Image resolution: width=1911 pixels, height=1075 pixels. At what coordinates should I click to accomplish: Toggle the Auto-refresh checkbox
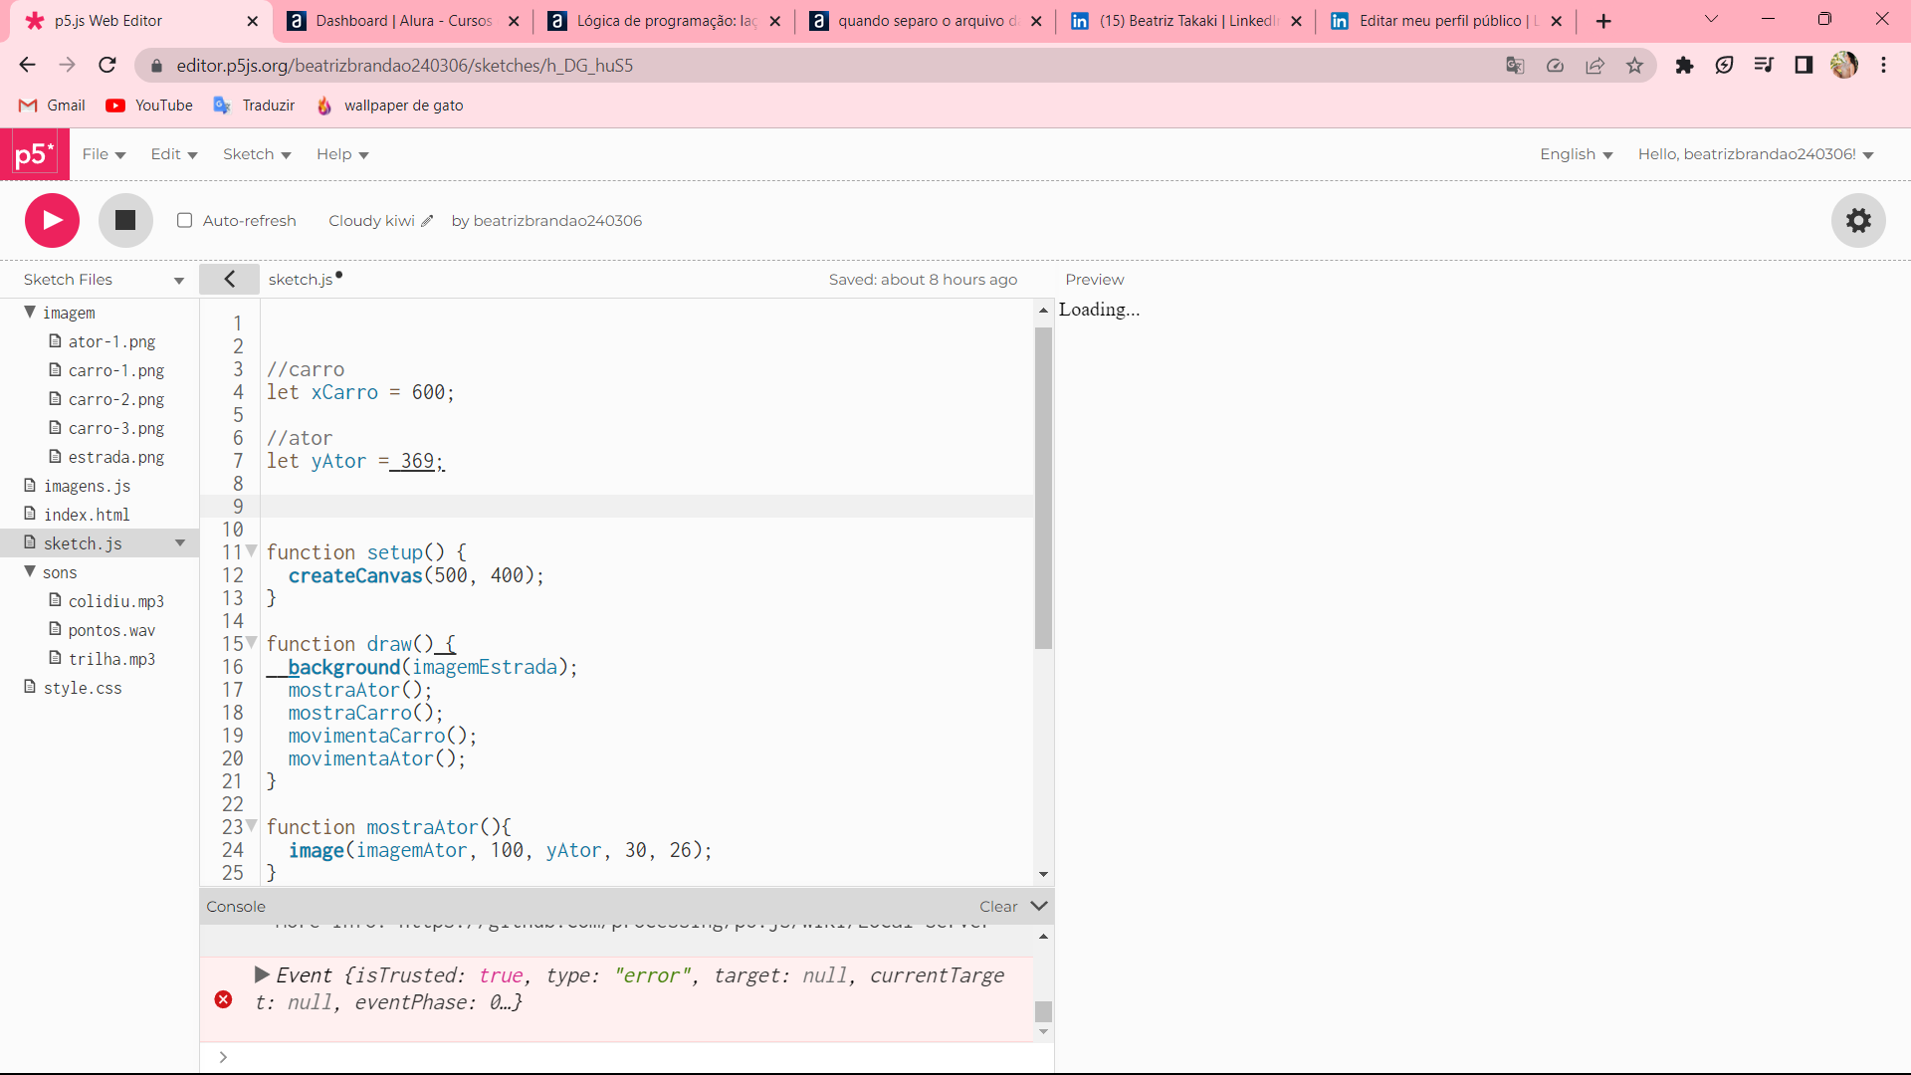[184, 221]
